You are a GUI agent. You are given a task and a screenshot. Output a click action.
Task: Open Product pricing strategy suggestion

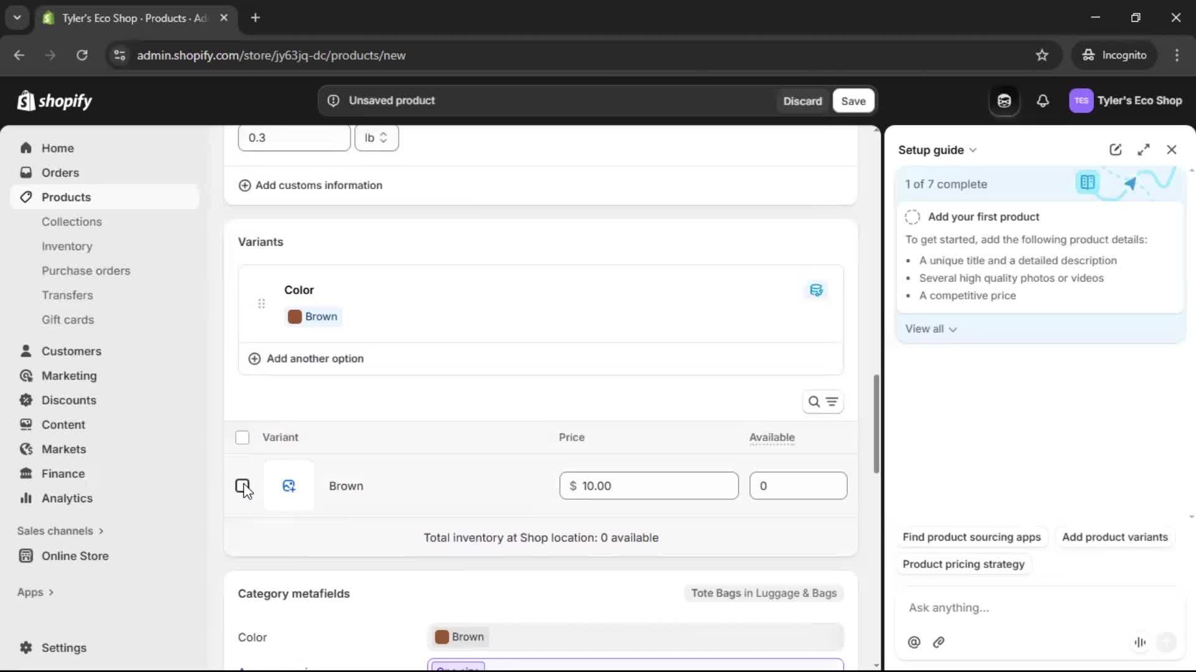point(963,564)
